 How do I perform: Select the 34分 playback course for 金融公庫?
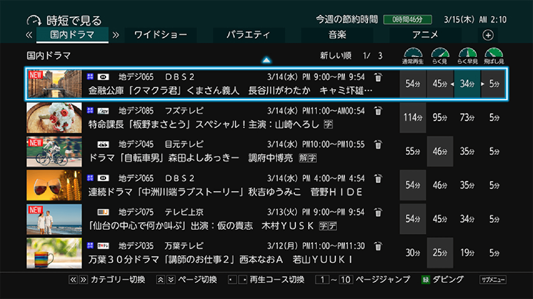pos(467,84)
